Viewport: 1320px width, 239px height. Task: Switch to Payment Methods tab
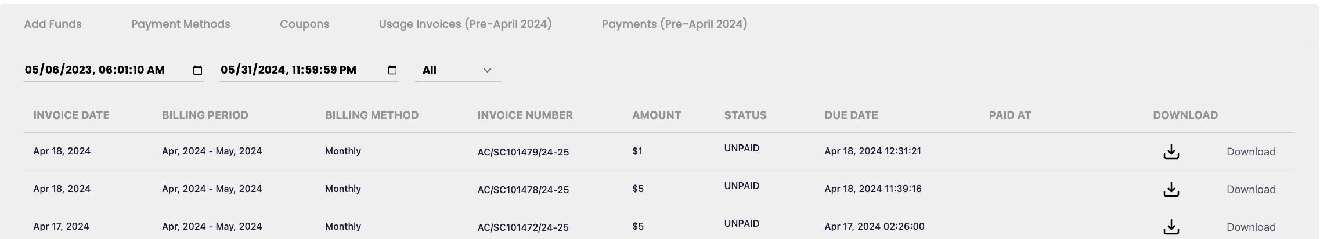[181, 24]
